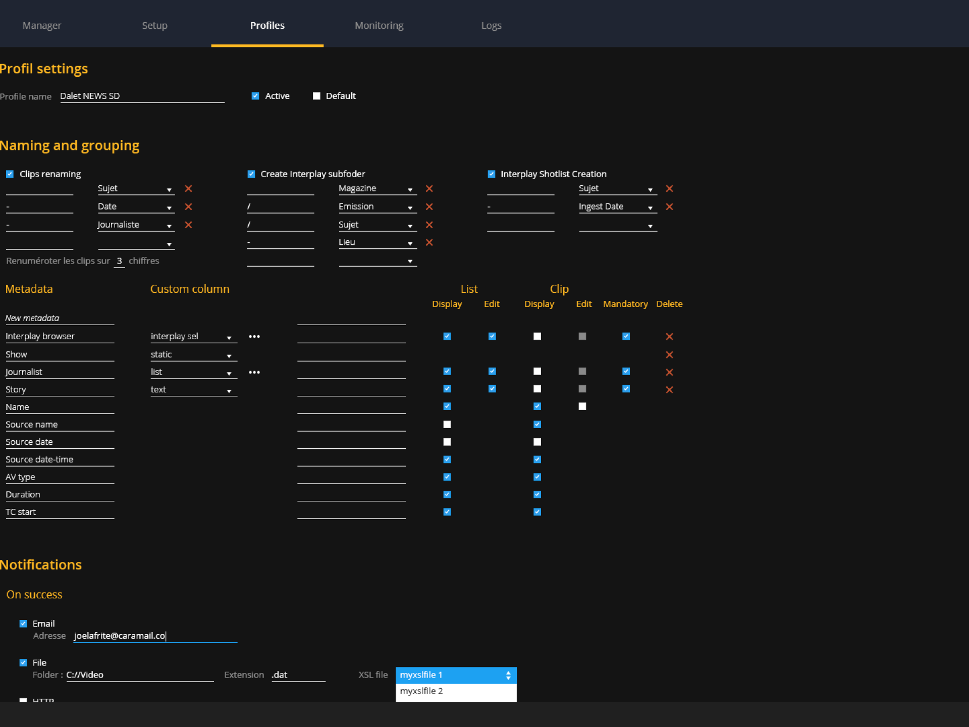Open the myxslfile 1 XSL selector

click(456, 675)
